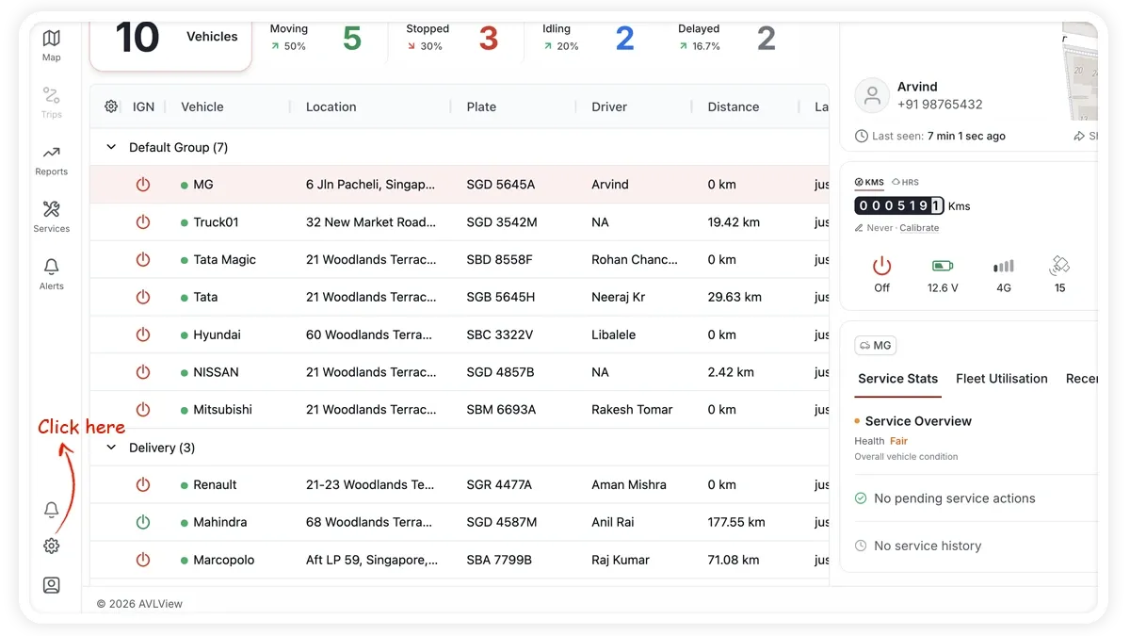This screenshot has width=1130, height=636.
Task: Click the ignition icon for Mitsubishi
Action: tap(143, 410)
